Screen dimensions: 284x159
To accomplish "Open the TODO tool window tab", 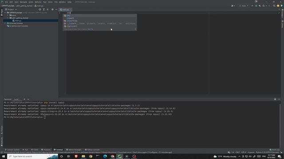I will (35, 150).
